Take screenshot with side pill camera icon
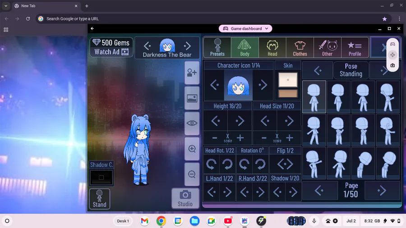This screenshot has height=228, width=406. 392,65
